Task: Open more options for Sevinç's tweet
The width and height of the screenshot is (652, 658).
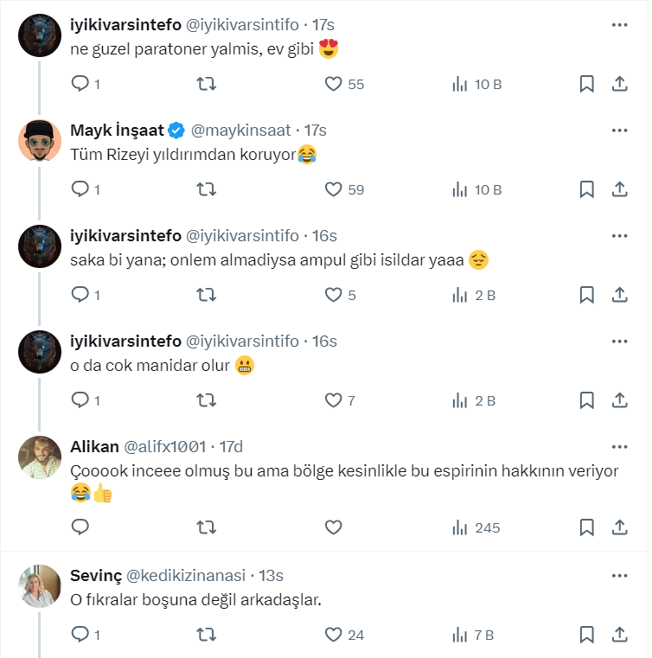Action: pos(619,575)
